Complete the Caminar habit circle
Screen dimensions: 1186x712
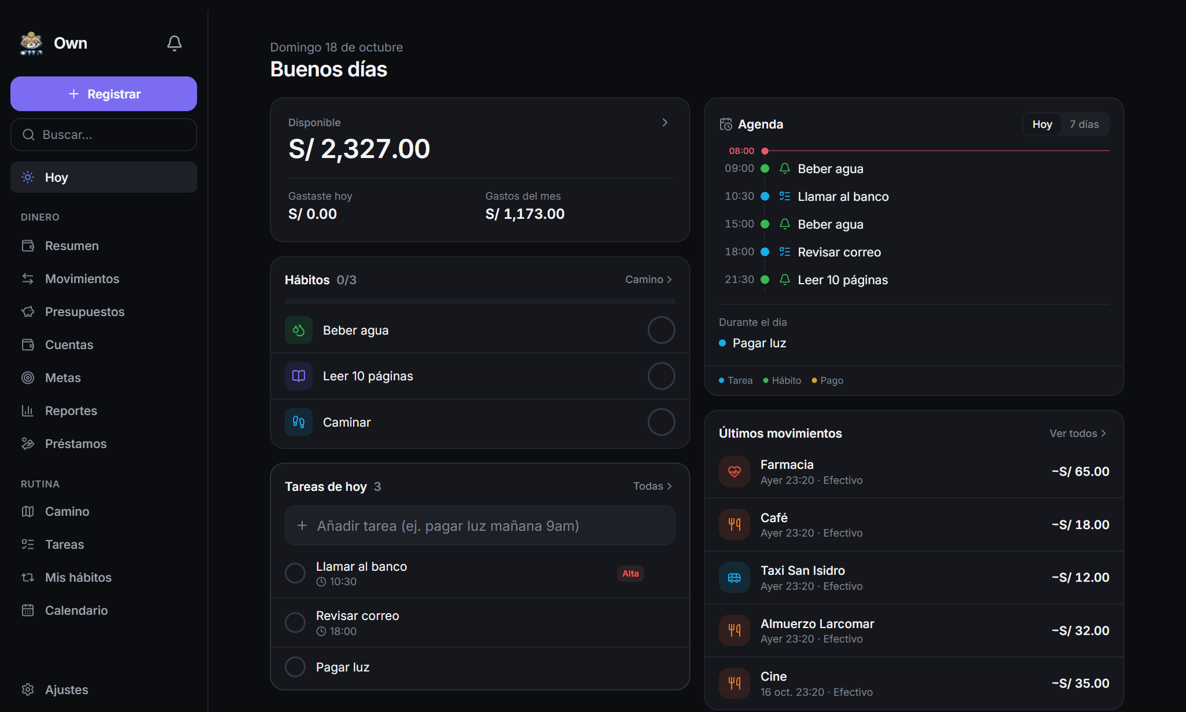click(x=661, y=422)
